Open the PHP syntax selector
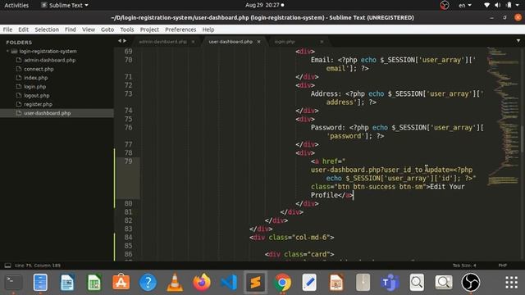 [x=503, y=265]
